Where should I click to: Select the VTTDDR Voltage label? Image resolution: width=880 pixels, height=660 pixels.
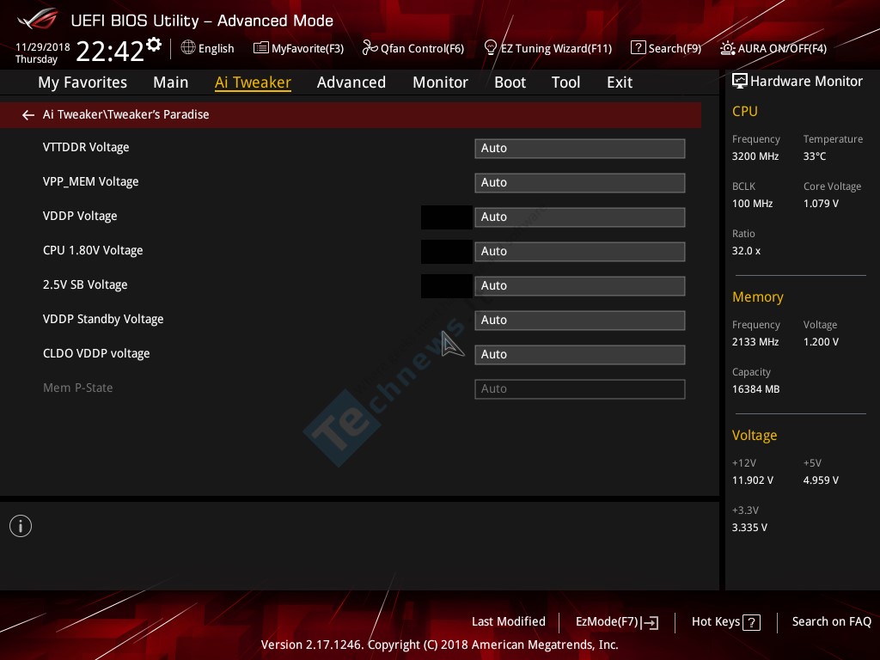tap(86, 148)
